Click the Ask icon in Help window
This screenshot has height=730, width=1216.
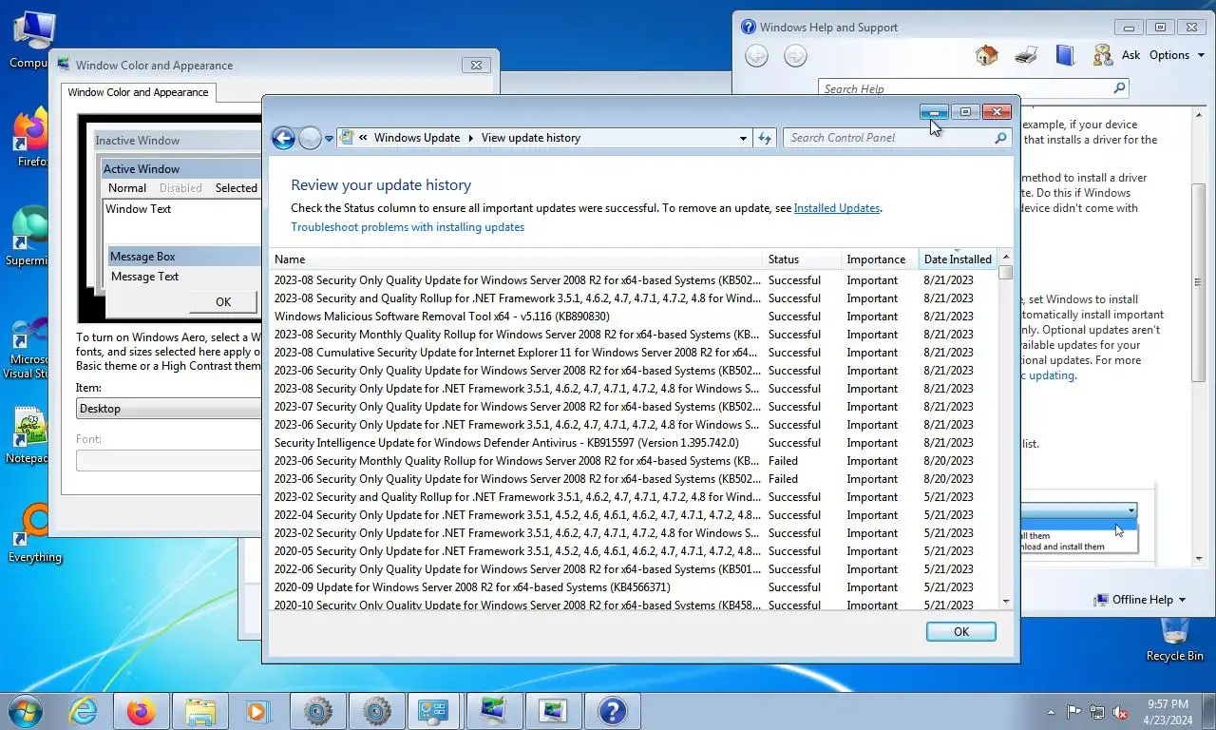point(1103,55)
